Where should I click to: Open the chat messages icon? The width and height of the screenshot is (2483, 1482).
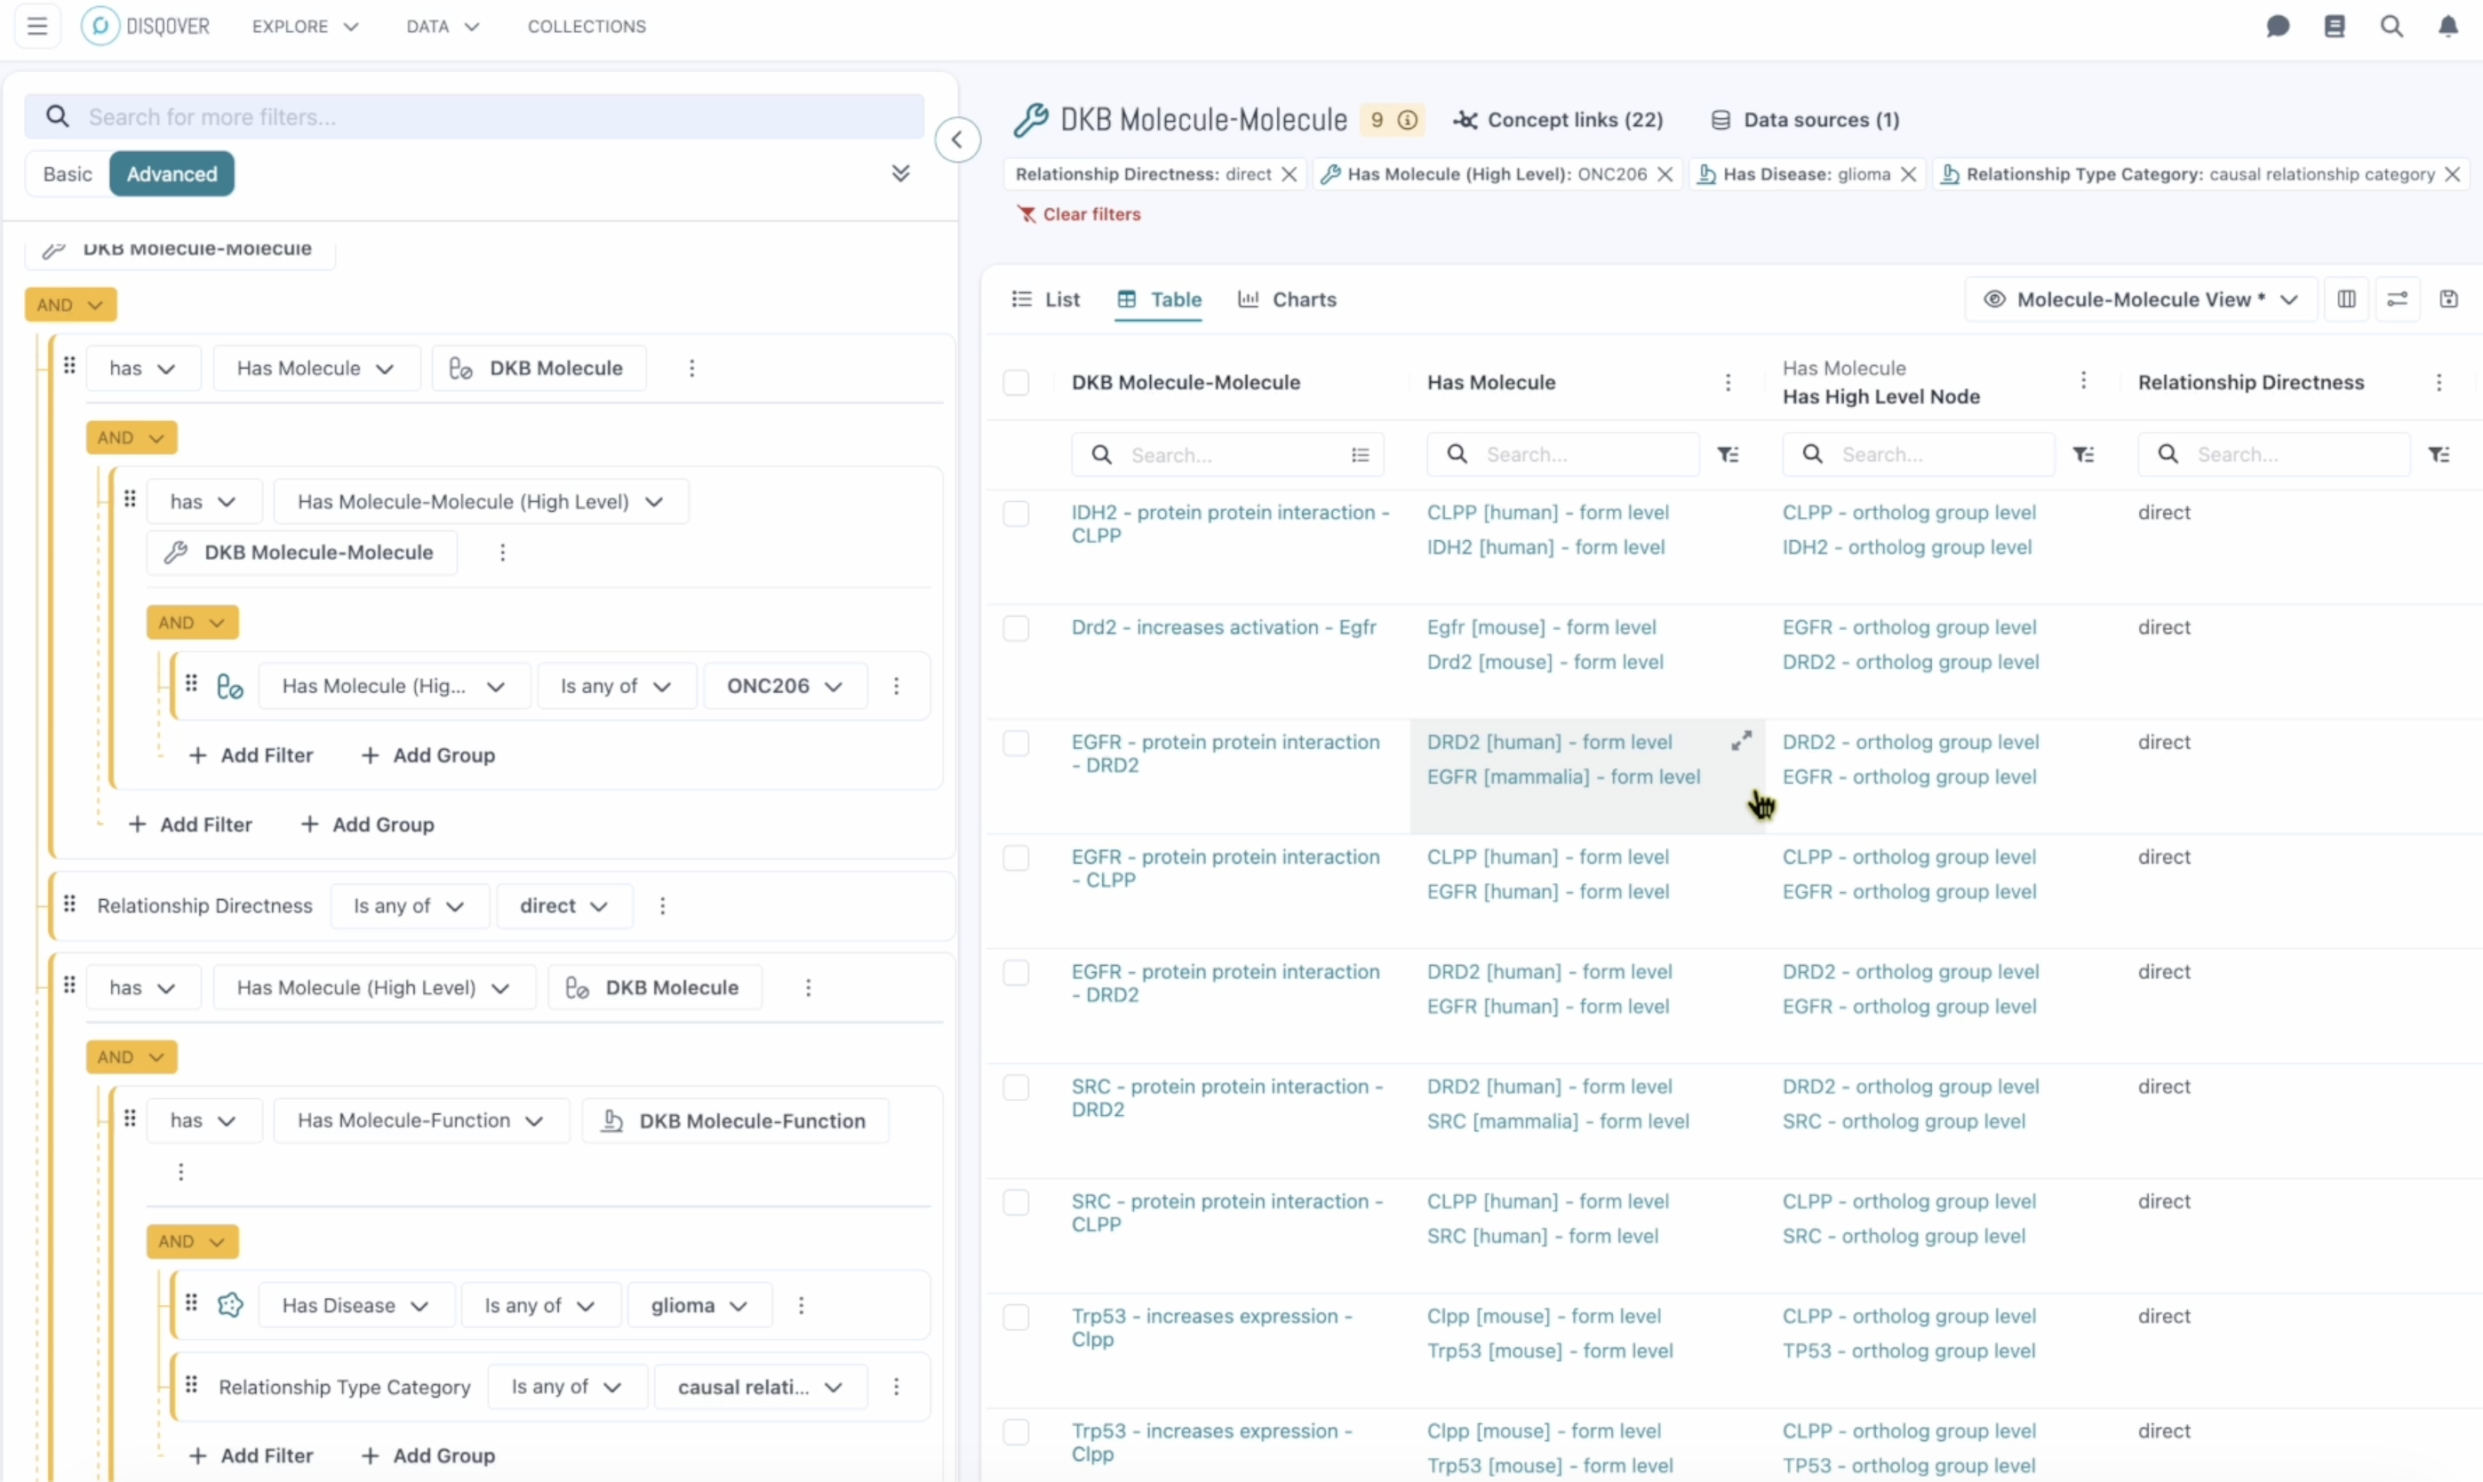2279,26
